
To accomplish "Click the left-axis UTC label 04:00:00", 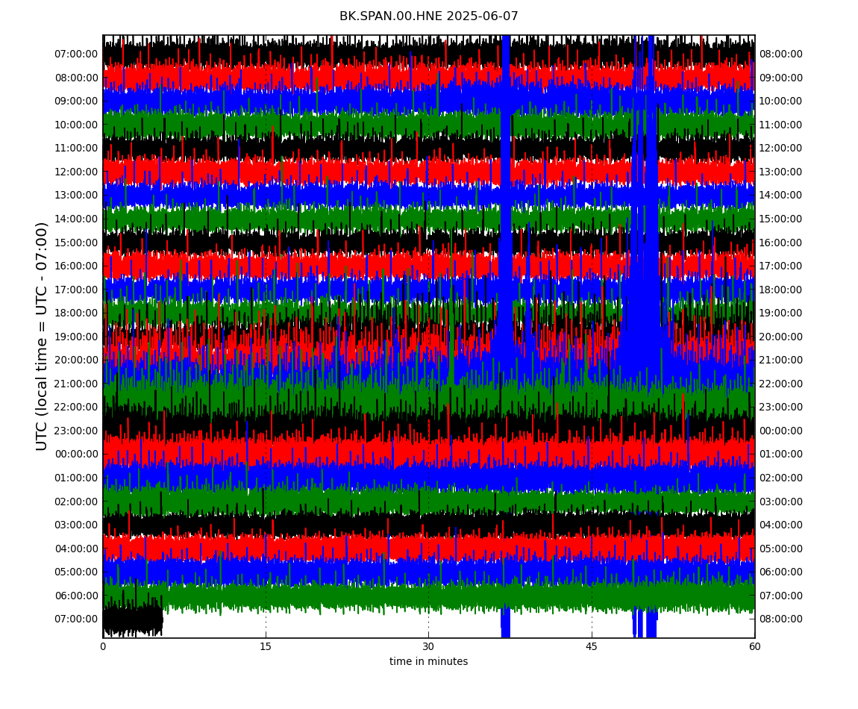I will pyautogui.click(x=76, y=549).
